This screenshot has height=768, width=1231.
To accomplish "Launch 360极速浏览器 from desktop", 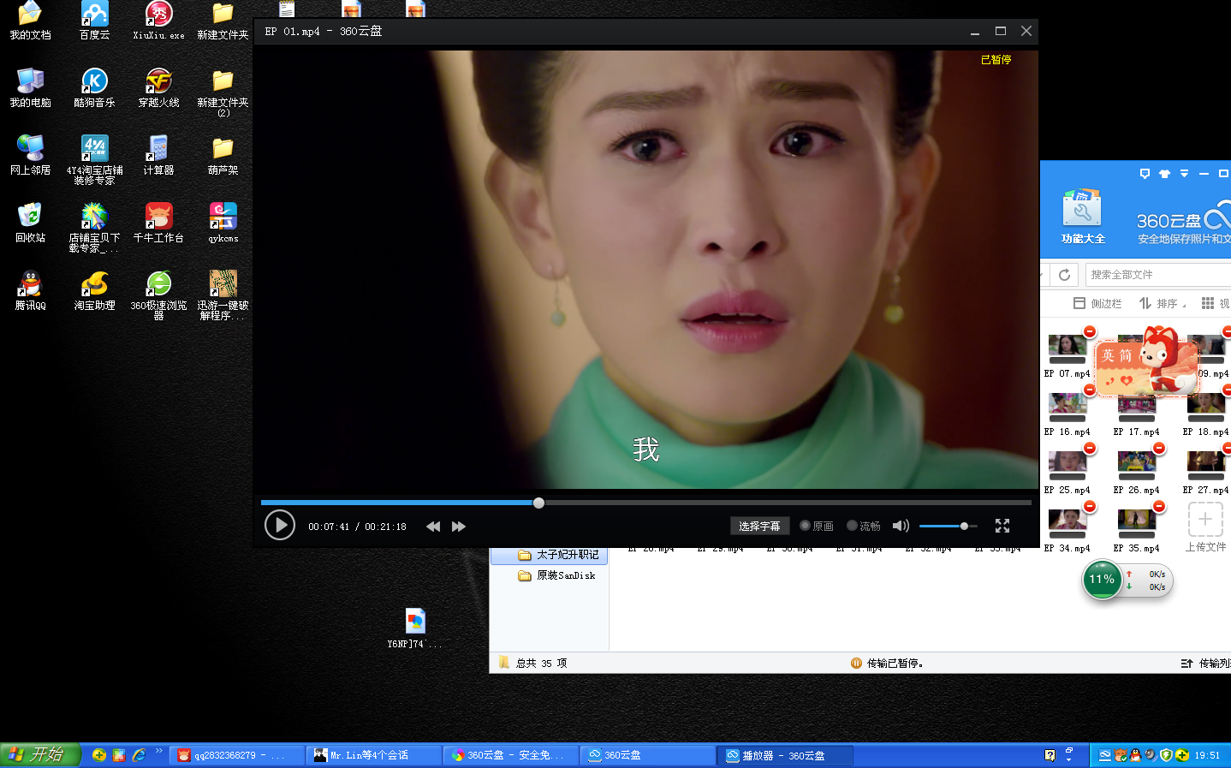I will click(x=158, y=295).
